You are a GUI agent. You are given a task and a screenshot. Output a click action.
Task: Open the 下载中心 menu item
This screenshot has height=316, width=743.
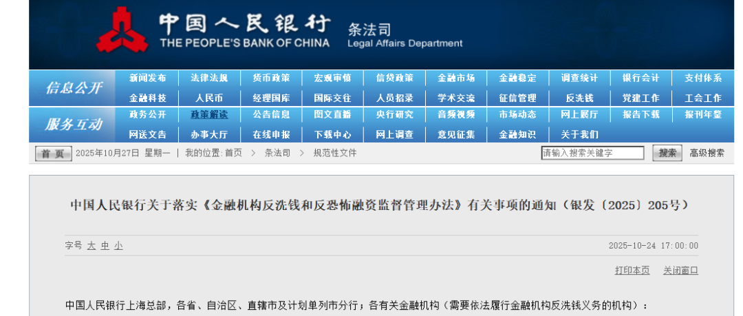point(333,135)
